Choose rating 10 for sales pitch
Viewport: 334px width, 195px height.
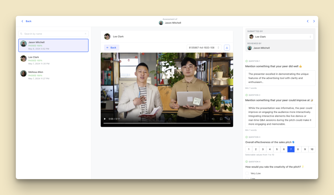pos(312,149)
